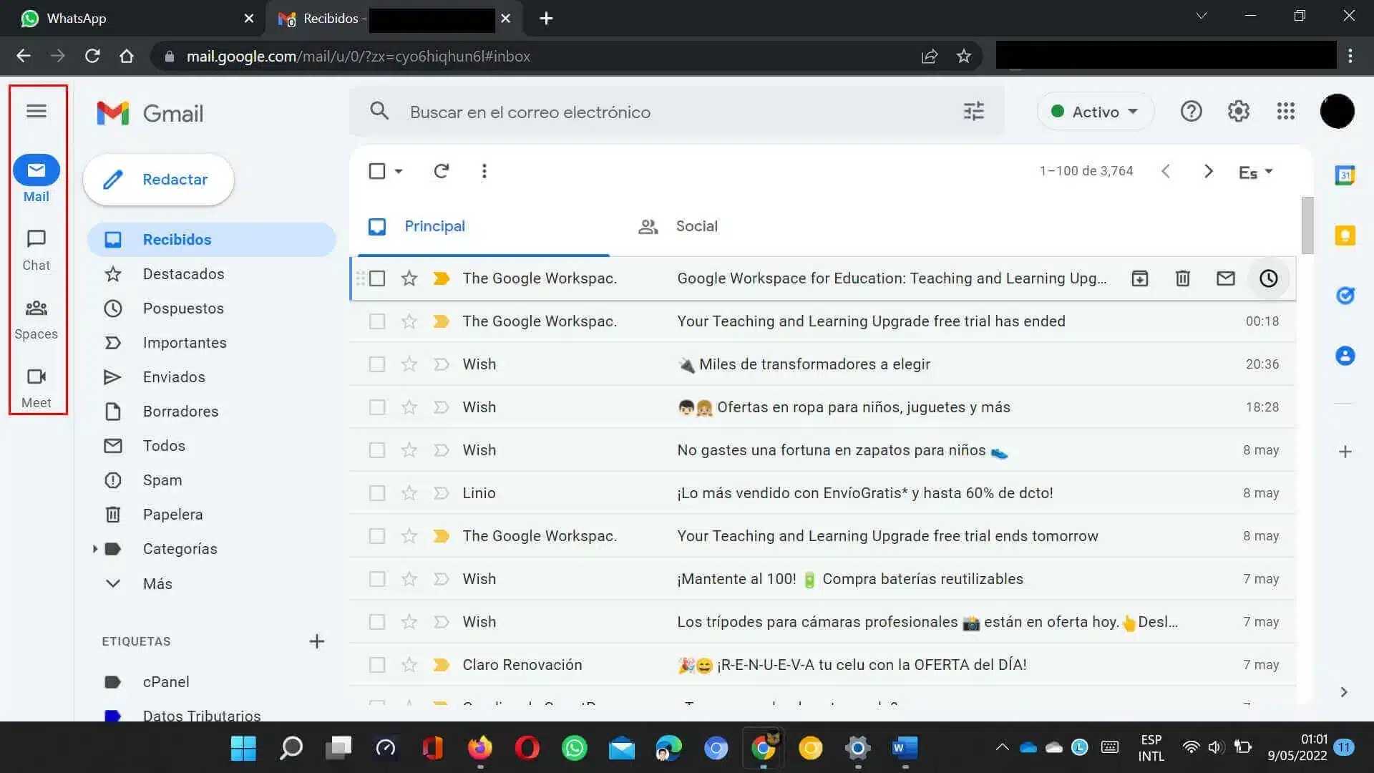Go to previous page of emails
Viewport: 1374px width, 773px height.
[1166, 171]
